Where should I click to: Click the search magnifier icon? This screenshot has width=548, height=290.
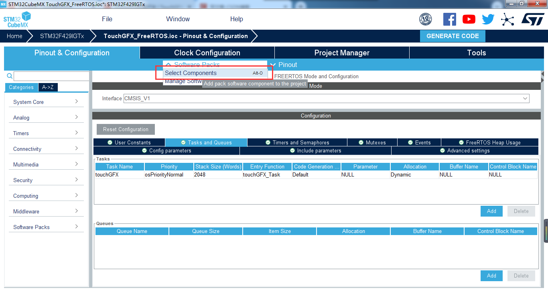(x=10, y=76)
